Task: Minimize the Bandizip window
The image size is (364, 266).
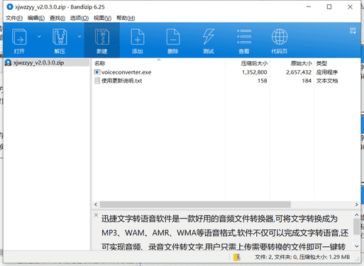Action: [309, 7]
